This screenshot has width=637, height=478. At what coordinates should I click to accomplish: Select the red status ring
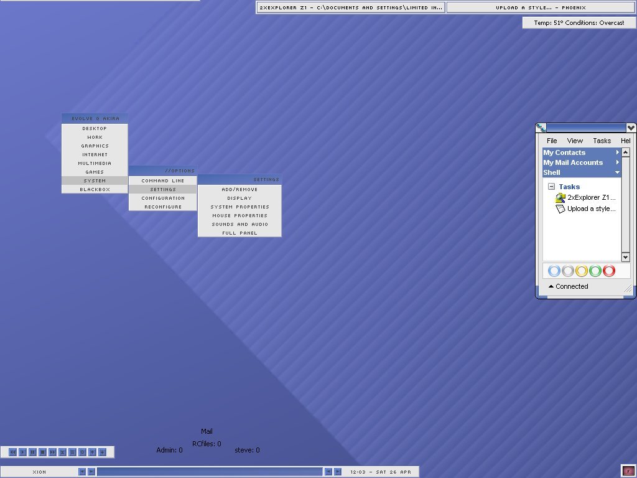[609, 271]
